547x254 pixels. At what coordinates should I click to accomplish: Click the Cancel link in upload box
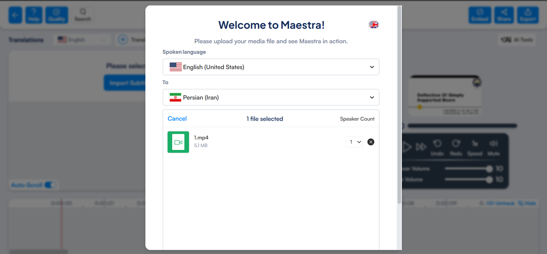pyautogui.click(x=177, y=119)
